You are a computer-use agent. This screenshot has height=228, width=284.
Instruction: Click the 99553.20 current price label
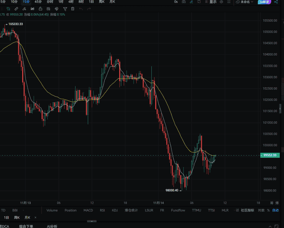pos(269,155)
